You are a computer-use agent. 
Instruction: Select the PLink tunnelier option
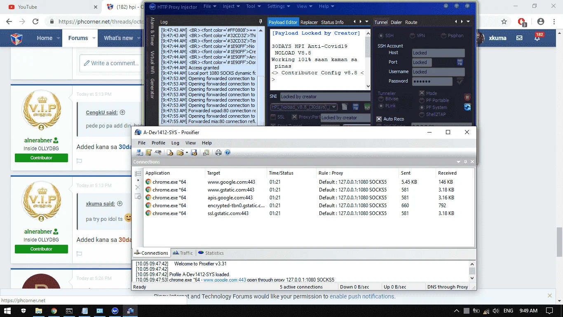[381, 106]
